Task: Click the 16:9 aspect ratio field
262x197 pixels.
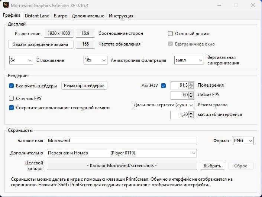Action: pos(85,33)
